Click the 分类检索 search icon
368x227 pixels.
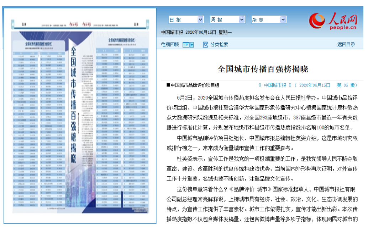205,45
